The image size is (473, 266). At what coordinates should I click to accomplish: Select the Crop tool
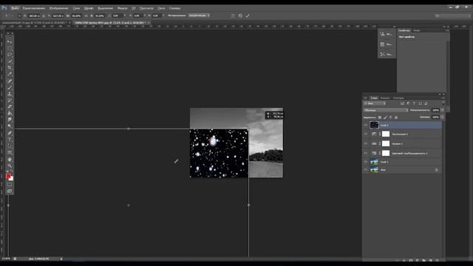coord(10,67)
